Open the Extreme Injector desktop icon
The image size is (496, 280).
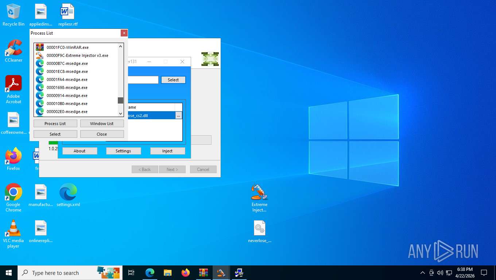[x=260, y=198]
